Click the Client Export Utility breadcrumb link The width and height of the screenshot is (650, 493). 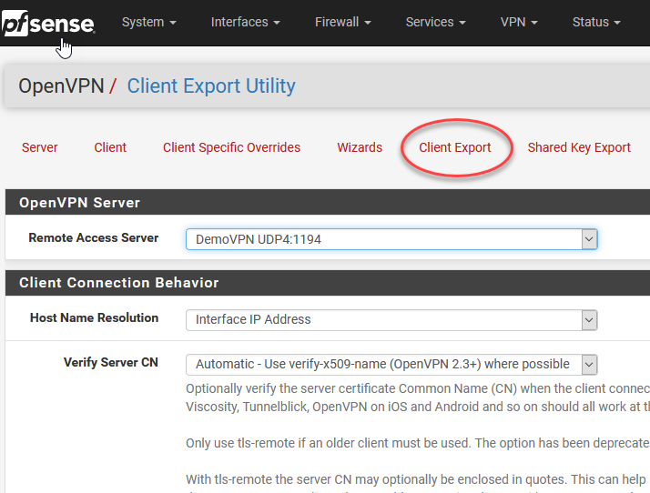(x=211, y=86)
